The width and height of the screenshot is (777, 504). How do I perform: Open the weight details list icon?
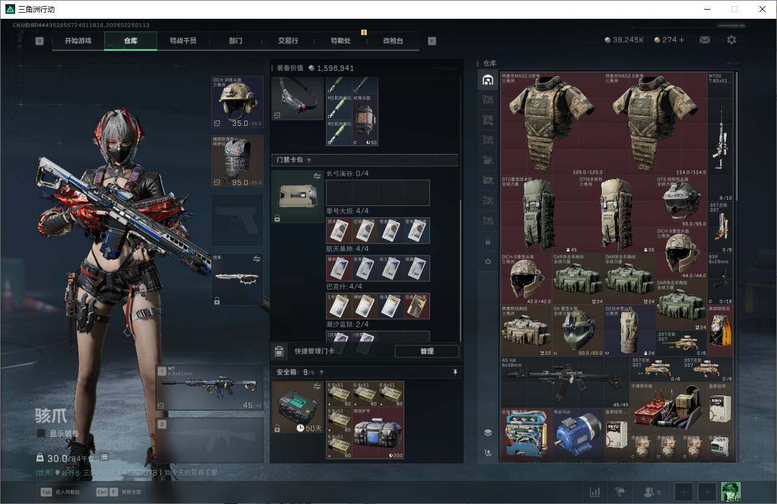[x=104, y=457]
